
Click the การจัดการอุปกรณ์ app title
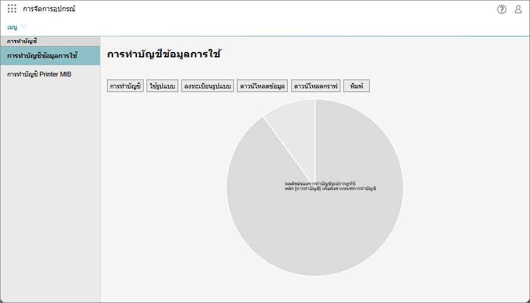[x=49, y=9]
